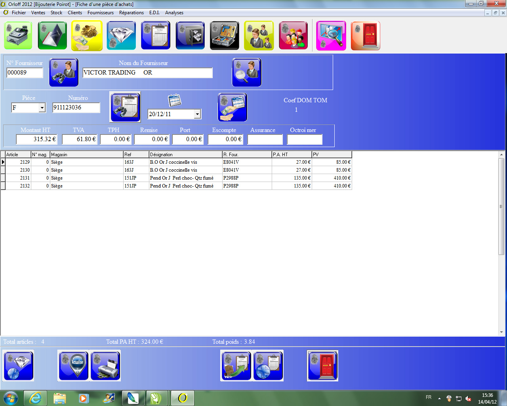The height and width of the screenshot is (406, 507).
Task: Click the Désignation column header
Action: pos(185,155)
